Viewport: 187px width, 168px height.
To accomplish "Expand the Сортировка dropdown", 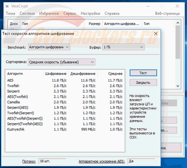I will [x=62, y=62].
